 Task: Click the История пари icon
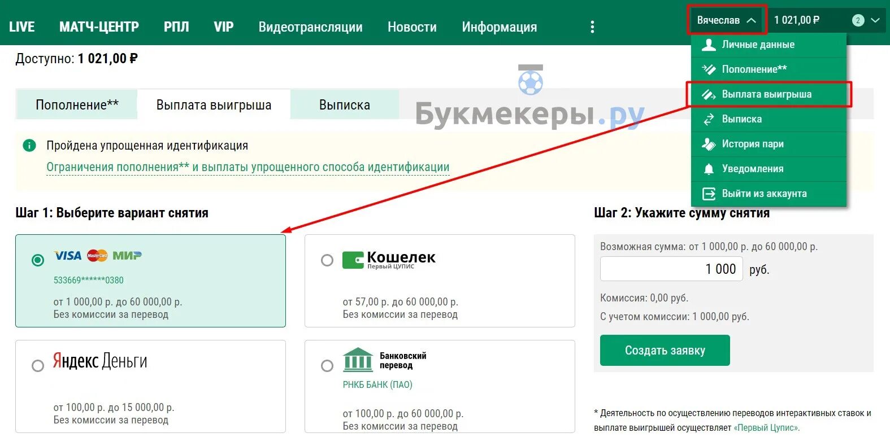point(709,144)
